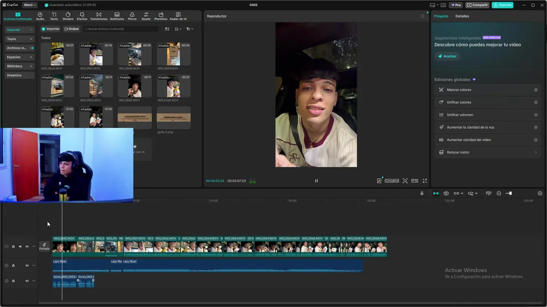
Task: Lock the Voces audio track
Action: (13, 281)
